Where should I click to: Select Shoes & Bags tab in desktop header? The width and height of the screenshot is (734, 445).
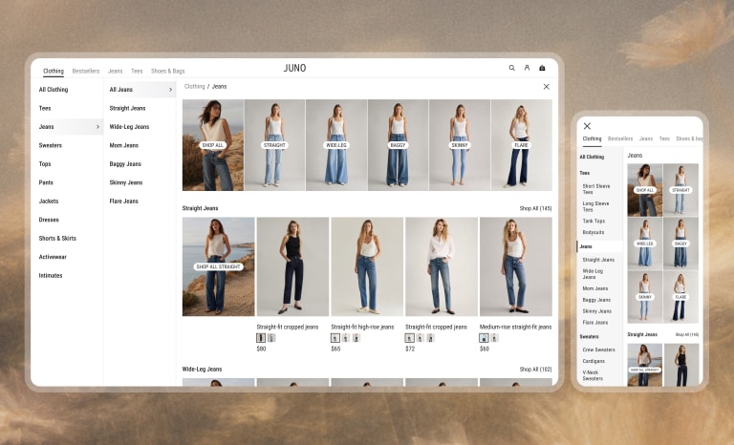(167, 71)
